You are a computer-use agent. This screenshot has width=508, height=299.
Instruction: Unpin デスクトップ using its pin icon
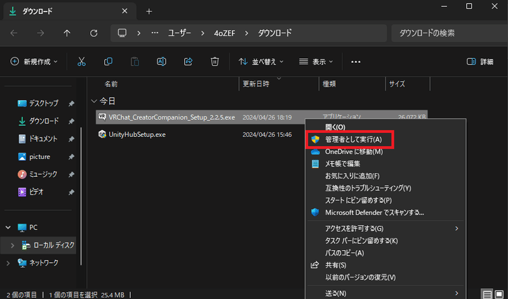pos(71,103)
